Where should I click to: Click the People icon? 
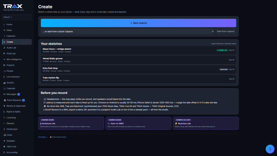tap(5, 71)
